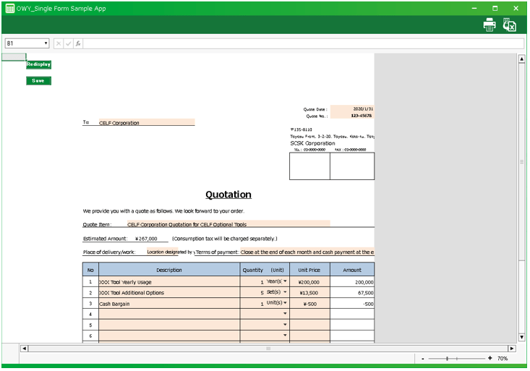Click the vertical scrollbar down arrow
This screenshot has width=530, height=371.
(x=522, y=337)
